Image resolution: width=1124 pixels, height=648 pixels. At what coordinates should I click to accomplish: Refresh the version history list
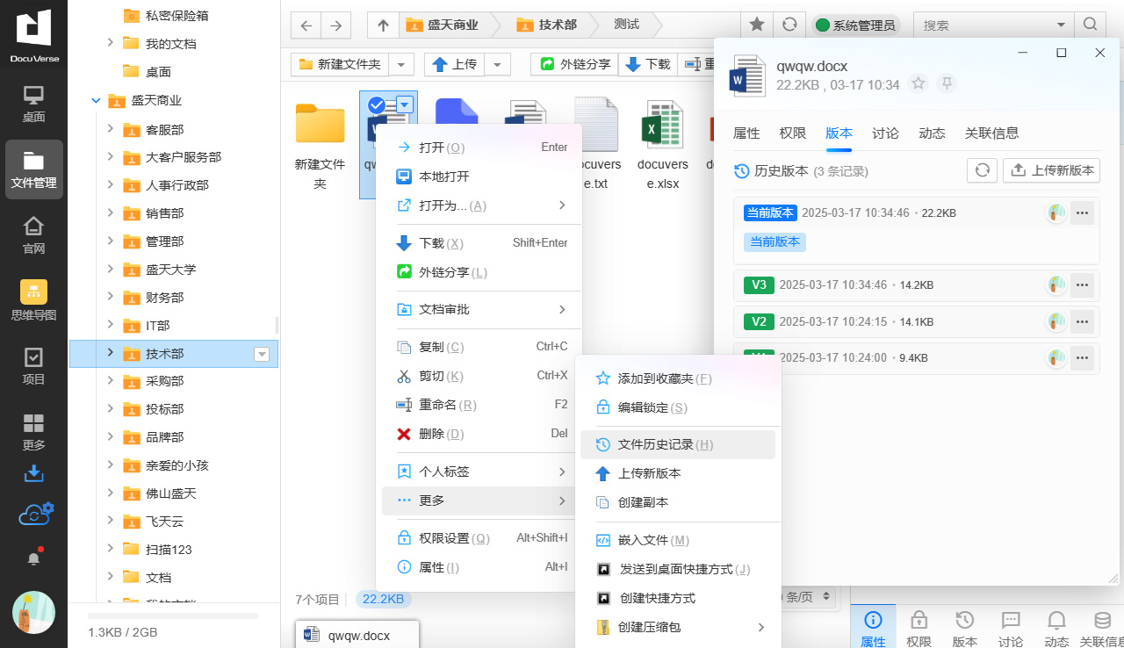coord(982,170)
